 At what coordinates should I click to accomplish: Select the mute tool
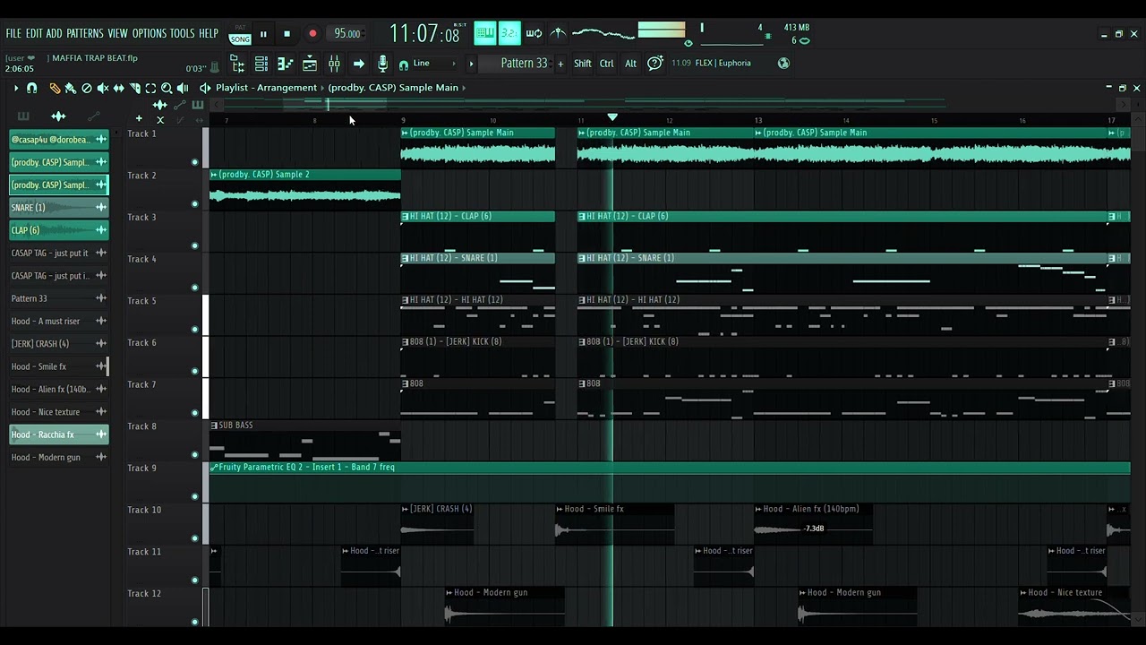(x=102, y=88)
